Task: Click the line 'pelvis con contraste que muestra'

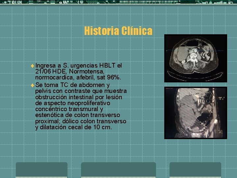Action: (81, 91)
